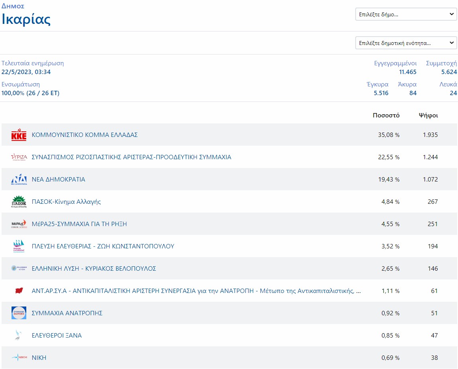This screenshot has height=369, width=458.
Task: Click the NIKH party logo
Action: [19, 357]
